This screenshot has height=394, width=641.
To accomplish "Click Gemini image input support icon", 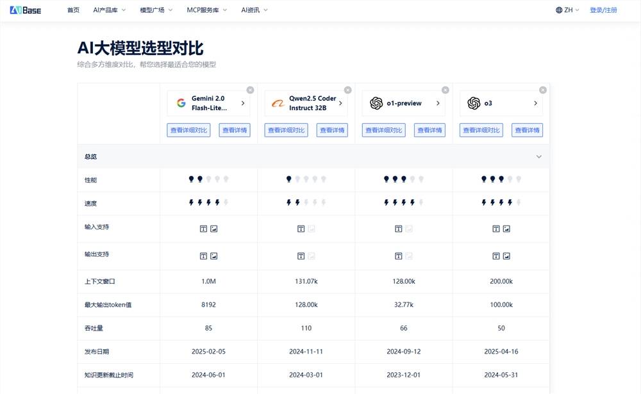I will coord(214,229).
